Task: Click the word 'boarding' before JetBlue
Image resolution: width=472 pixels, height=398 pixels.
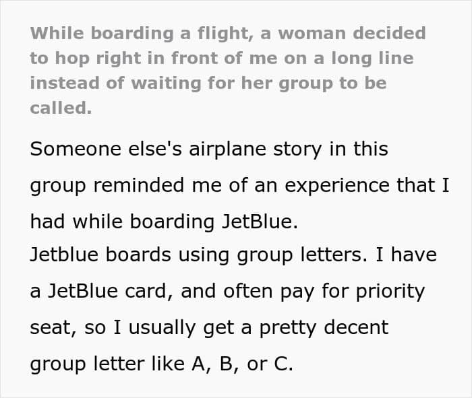Action: click(172, 222)
